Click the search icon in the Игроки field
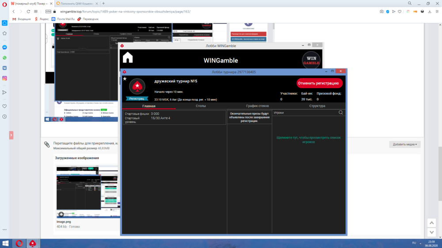The width and height of the screenshot is (442, 248). click(341, 113)
